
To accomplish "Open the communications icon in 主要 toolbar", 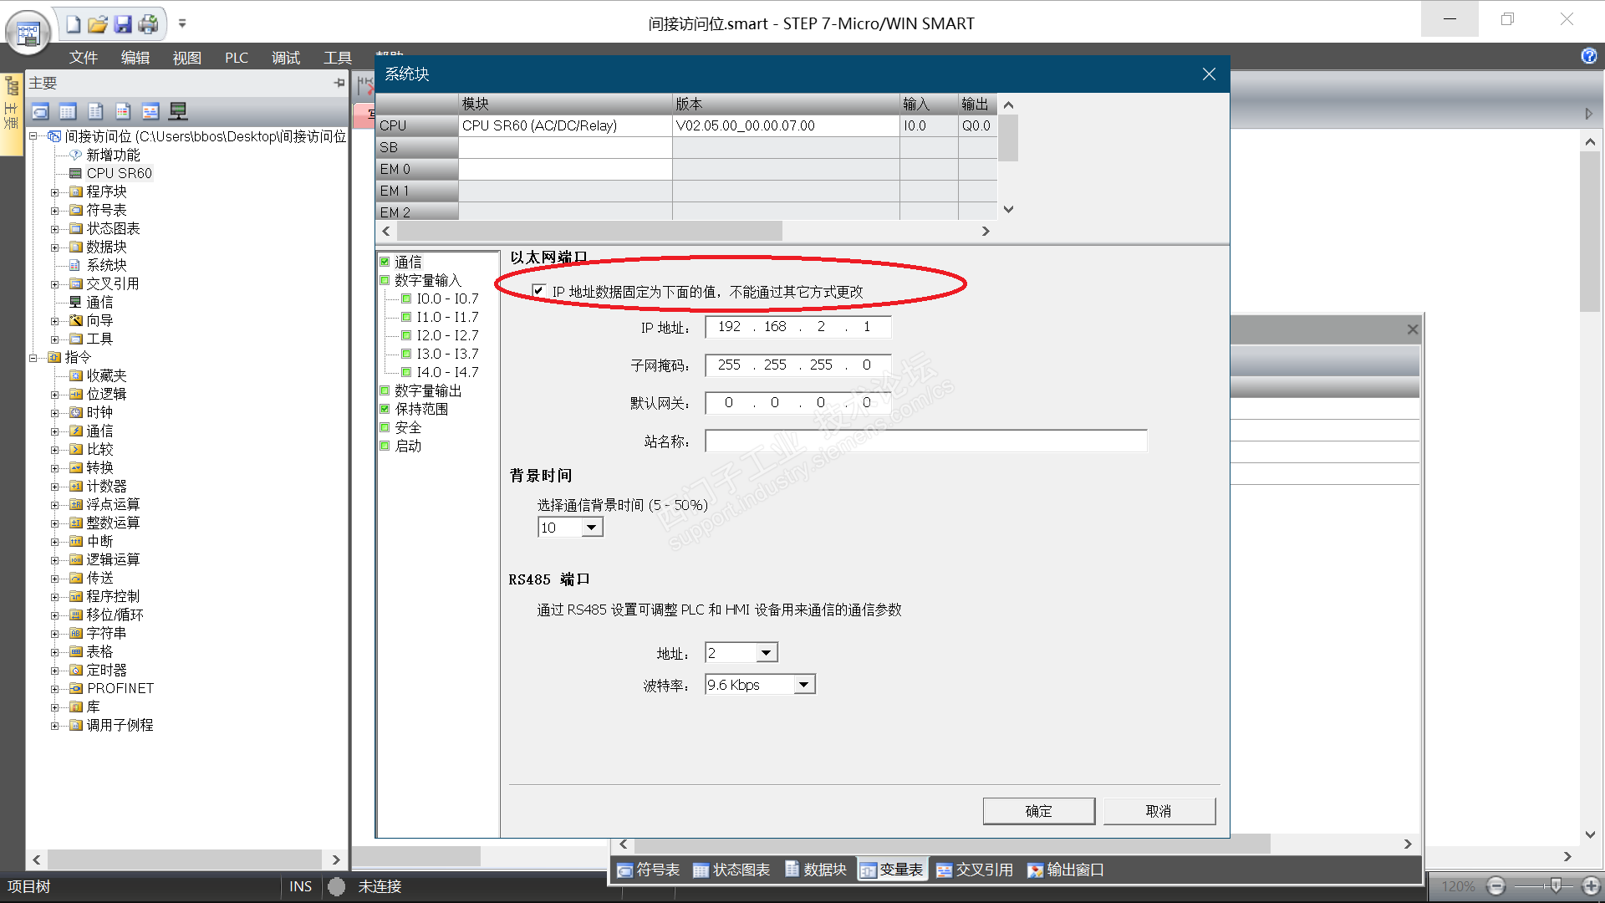I will pyautogui.click(x=178, y=111).
